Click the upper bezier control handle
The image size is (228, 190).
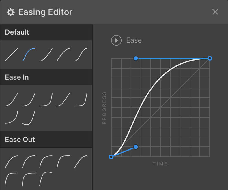[136, 58]
